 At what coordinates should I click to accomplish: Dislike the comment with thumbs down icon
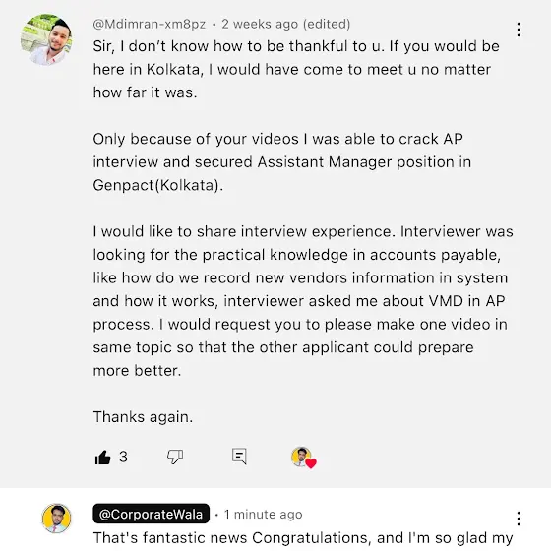tap(175, 457)
